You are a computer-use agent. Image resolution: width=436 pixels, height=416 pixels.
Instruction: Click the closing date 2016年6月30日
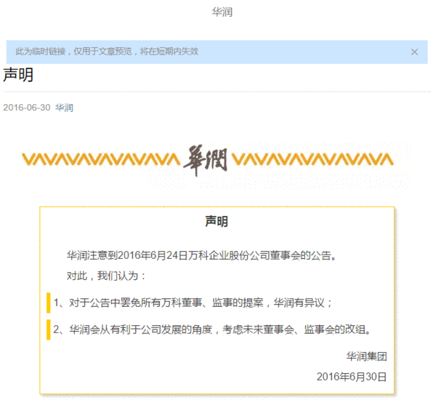[352, 377]
